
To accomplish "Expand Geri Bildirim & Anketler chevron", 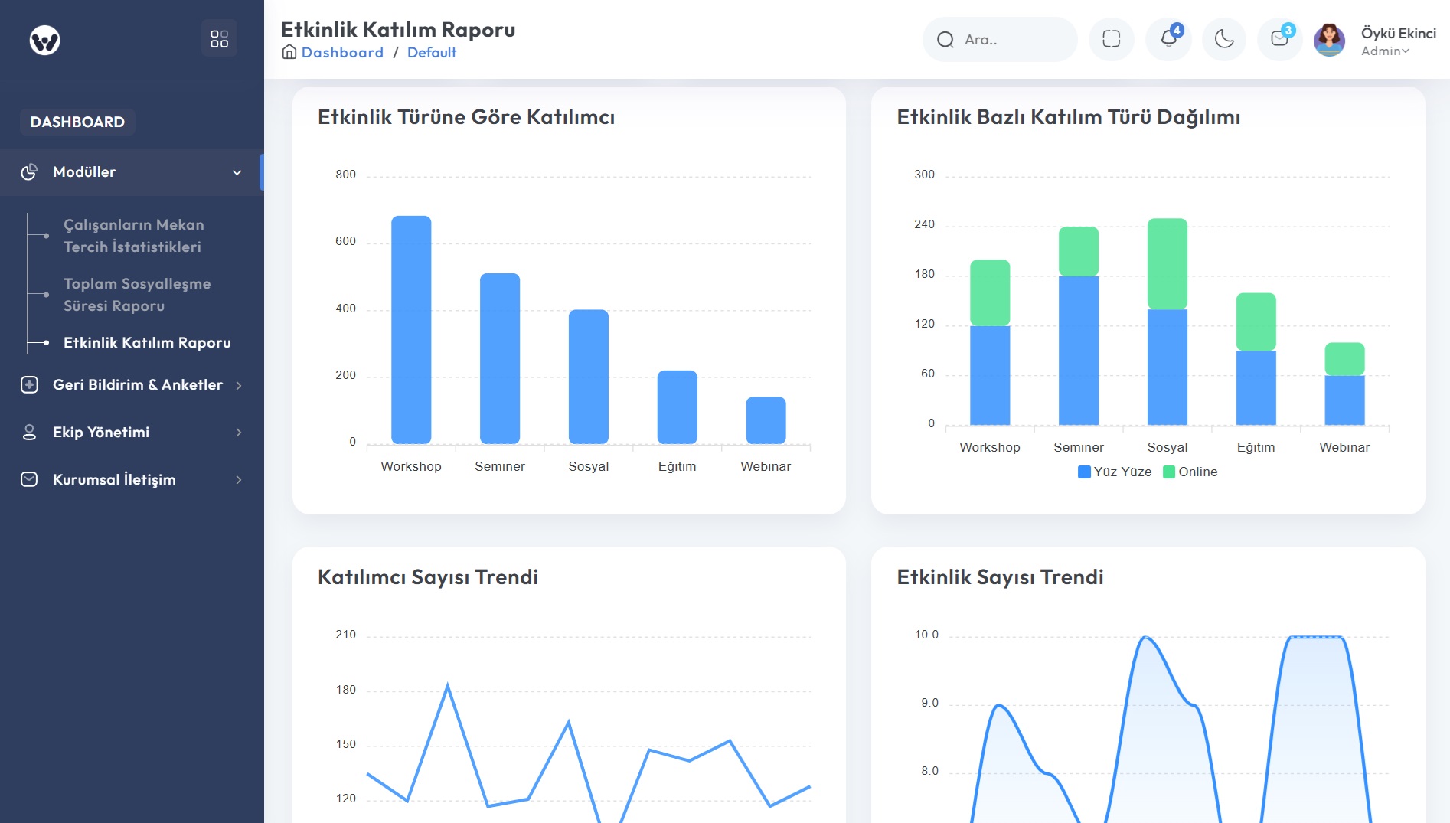I will [239, 385].
